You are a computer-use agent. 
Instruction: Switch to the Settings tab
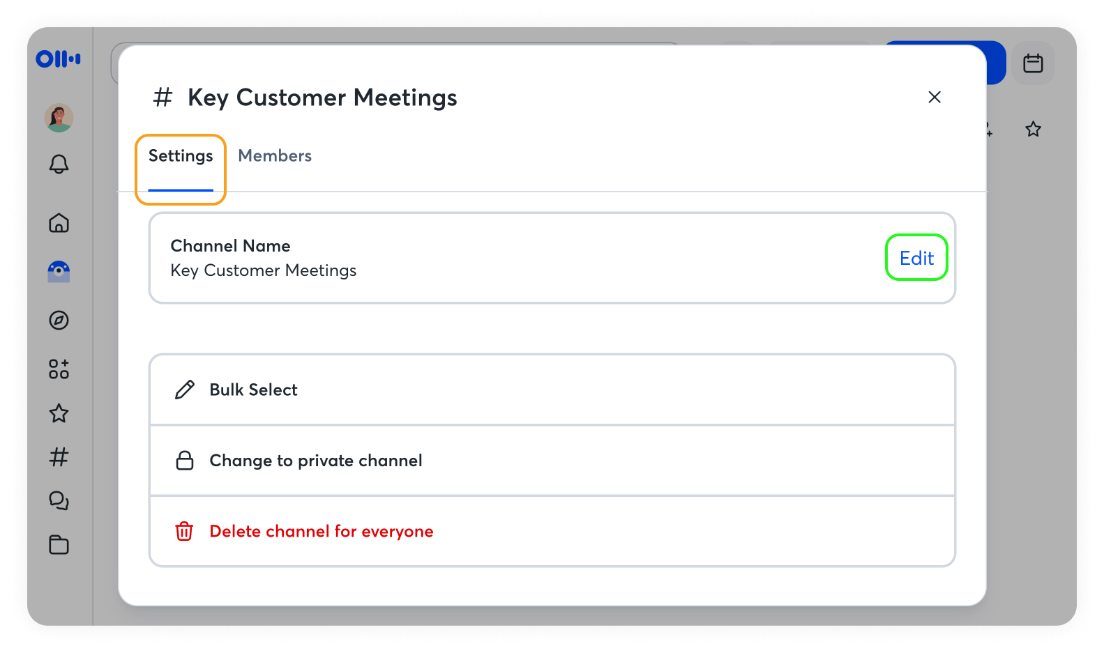(x=181, y=156)
